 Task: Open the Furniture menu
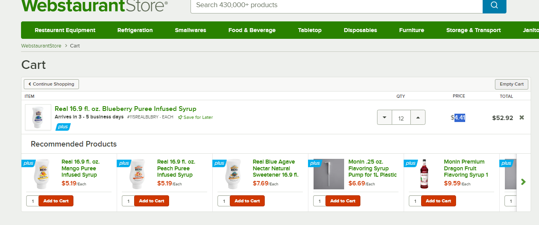(x=412, y=30)
